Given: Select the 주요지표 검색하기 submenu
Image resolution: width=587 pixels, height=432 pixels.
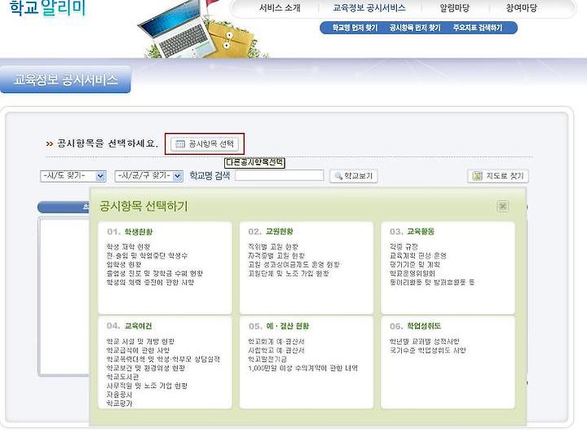Looking at the screenshot, I should click(478, 28).
